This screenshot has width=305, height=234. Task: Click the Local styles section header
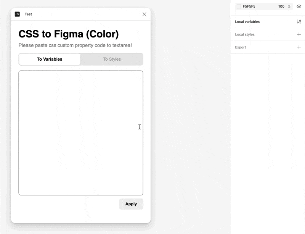coord(244,34)
